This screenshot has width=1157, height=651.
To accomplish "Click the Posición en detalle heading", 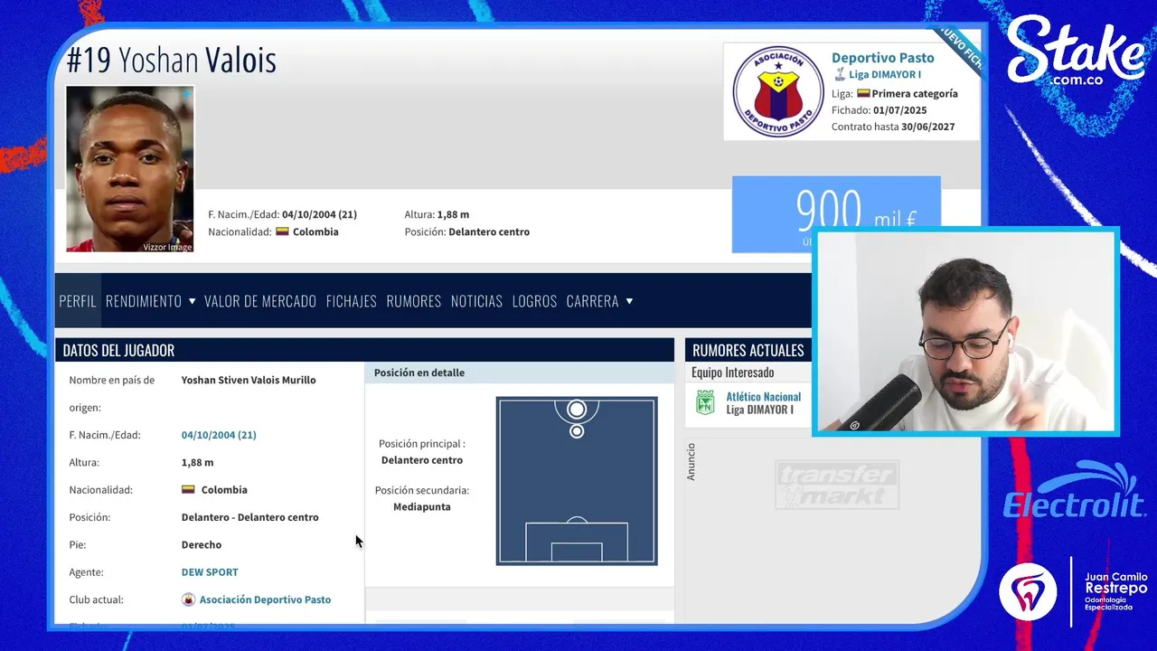I will coord(419,373).
